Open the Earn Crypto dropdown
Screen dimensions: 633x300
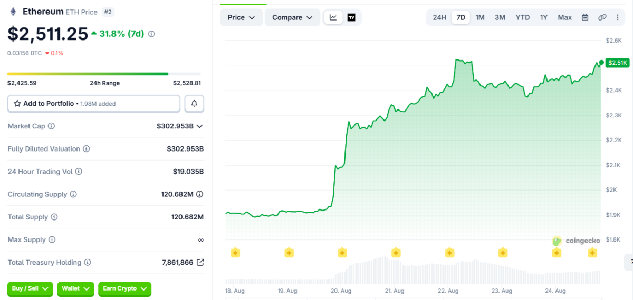(x=124, y=288)
